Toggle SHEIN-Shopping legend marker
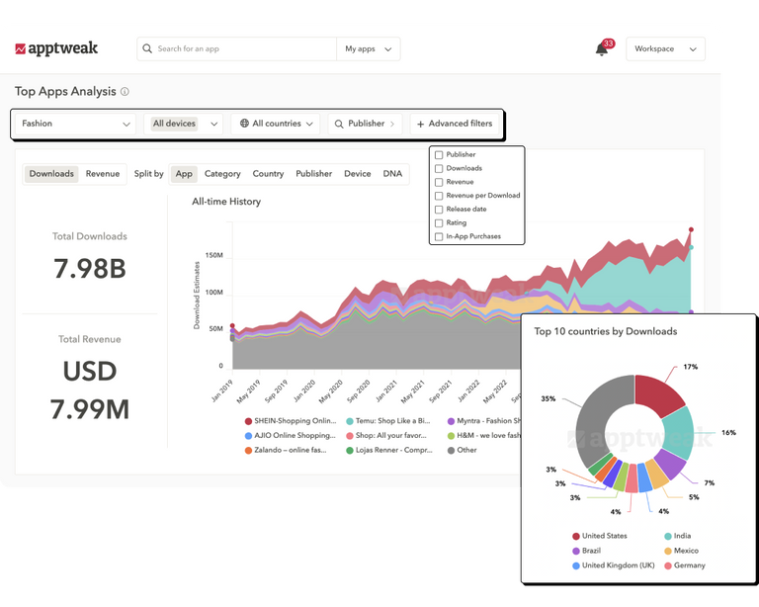The image size is (759, 607). (x=248, y=421)
